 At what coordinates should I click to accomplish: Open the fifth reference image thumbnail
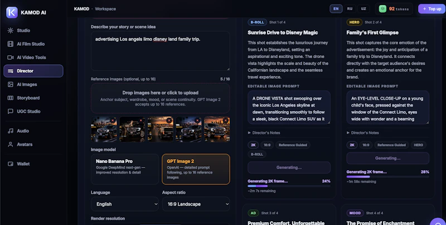pos(217,129)
